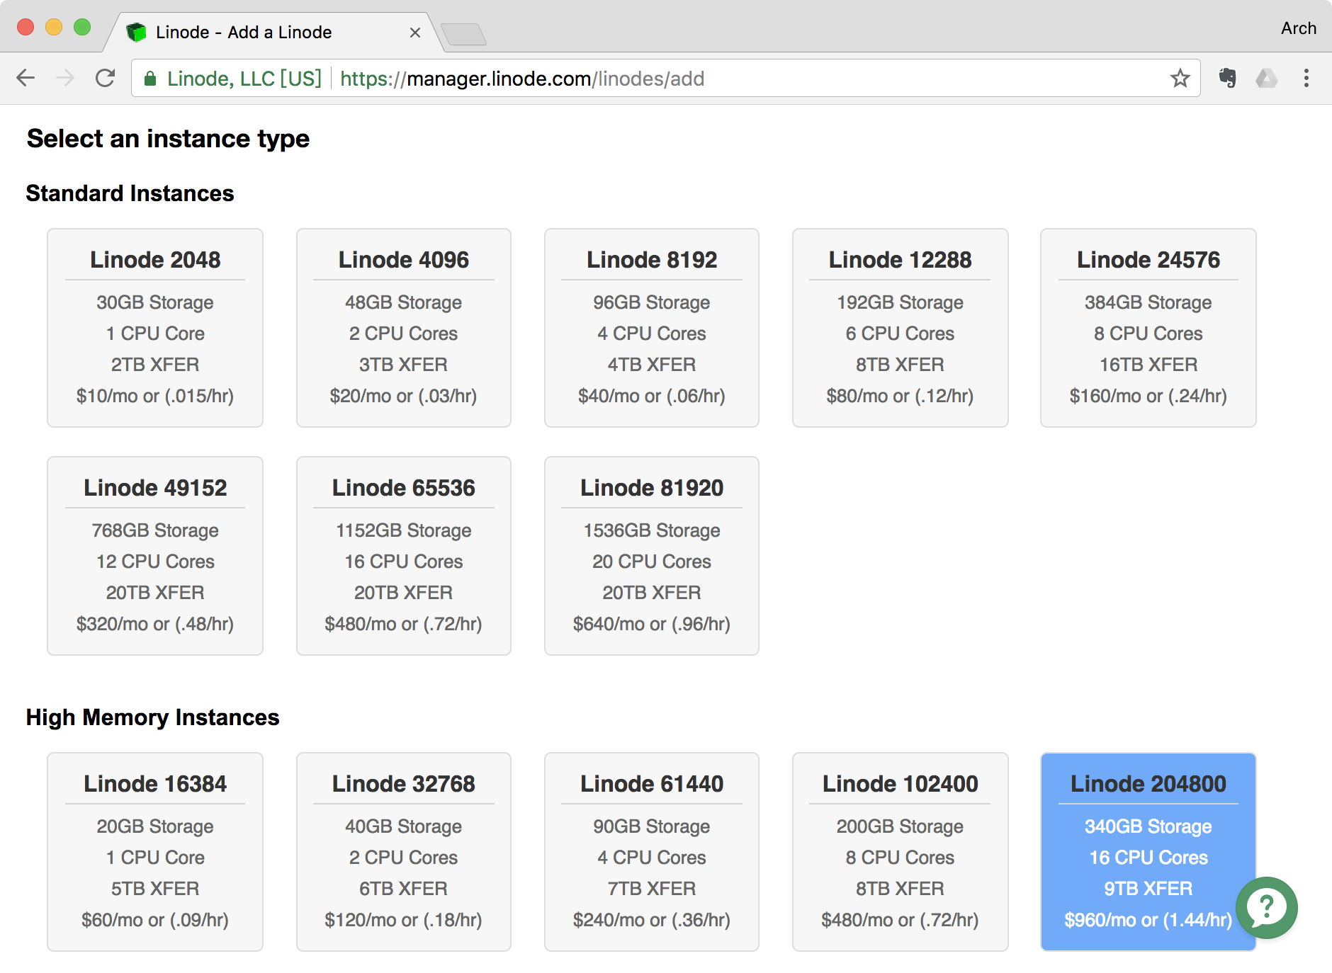This screenshot has height=973, width=1332.
Task: Select the Linode 65536 plan card
Action: pos(404,556)
